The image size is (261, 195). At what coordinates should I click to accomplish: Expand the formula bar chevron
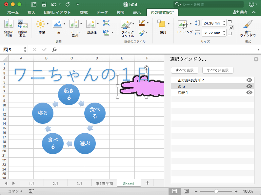(258, 49)
